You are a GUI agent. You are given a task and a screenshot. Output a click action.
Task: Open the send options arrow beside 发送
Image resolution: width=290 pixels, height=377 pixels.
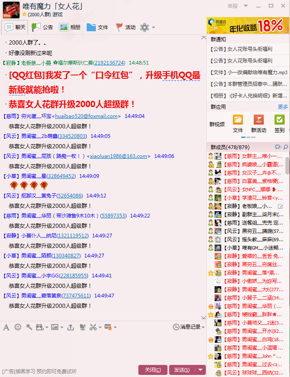coord(201,370)
